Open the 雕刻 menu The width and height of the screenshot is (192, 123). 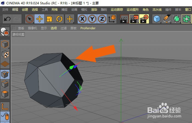104,10
